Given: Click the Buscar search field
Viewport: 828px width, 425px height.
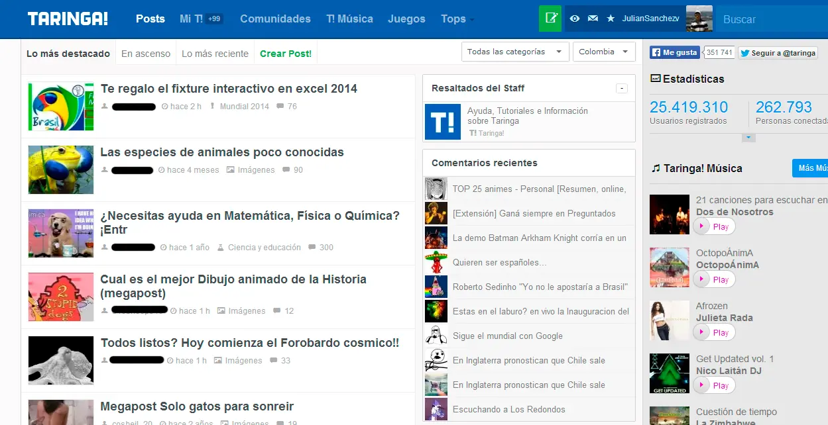Looking at the screenshot, I should click(x=772, y=19).
